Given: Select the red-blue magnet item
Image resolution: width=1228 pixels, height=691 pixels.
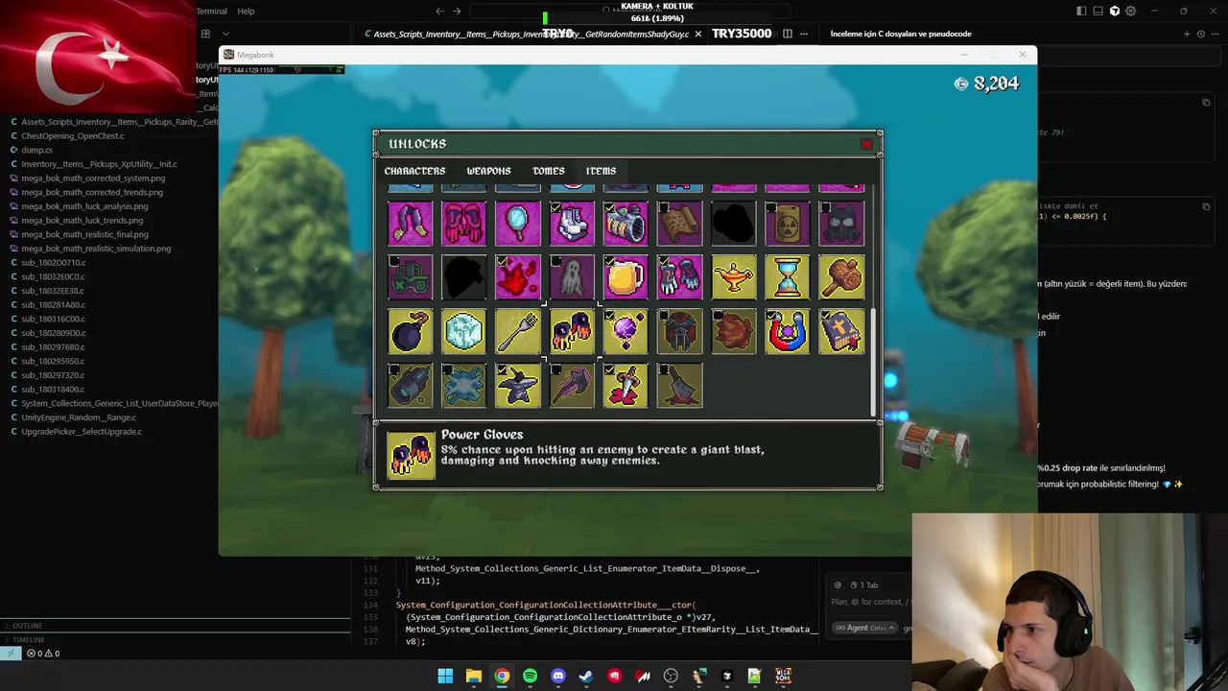Looking at the screenshot, I should (788, 331).
